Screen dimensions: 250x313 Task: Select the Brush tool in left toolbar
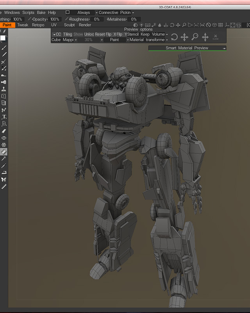pos(4,48)
